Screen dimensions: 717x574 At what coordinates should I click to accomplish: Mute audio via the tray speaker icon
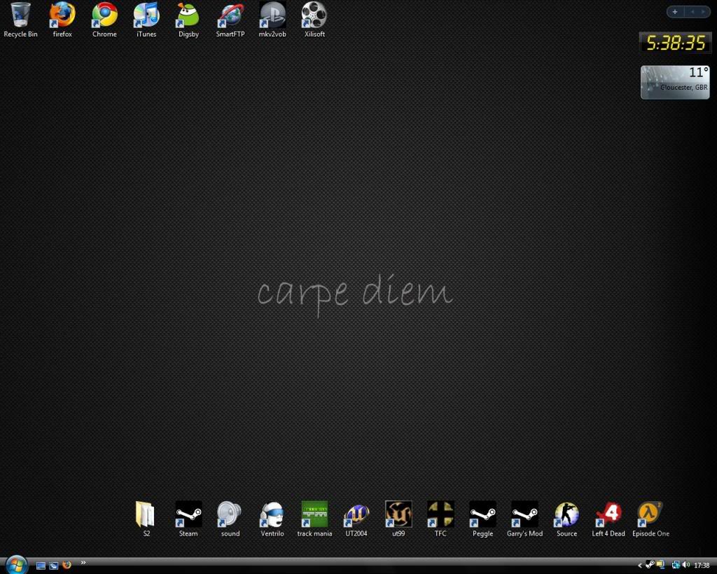[x=686, y=565]
